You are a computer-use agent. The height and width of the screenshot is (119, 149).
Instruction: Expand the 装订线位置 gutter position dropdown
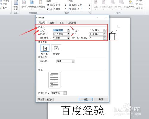[105, 38]
